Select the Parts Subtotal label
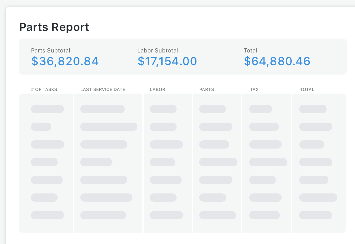This screenshot has width=355, height=244. tap(51, 51)
